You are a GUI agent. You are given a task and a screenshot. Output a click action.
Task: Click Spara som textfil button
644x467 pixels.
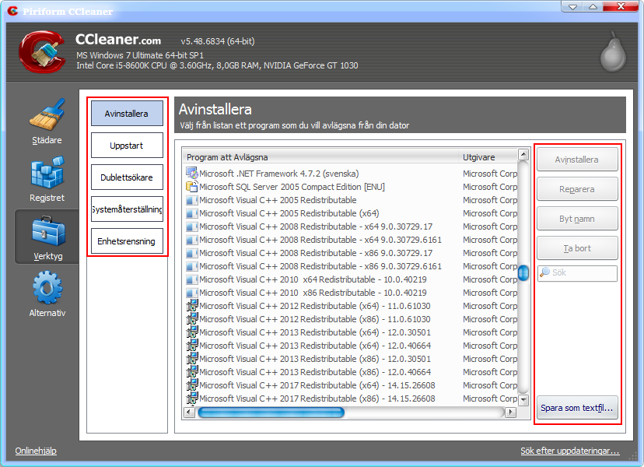tap(577, 408)
